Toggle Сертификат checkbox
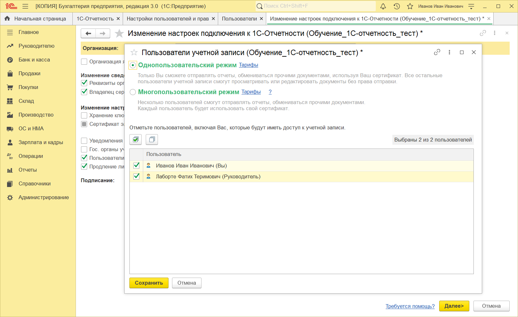The image size is (518, 317). click(84, 124)
